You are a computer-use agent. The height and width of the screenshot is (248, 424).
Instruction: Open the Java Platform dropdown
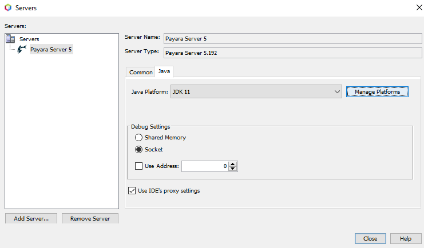pos(256,91)
